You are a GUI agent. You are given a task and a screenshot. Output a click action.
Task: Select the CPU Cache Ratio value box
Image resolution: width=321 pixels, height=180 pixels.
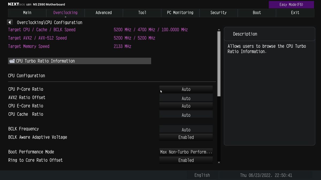click(186, 115)
